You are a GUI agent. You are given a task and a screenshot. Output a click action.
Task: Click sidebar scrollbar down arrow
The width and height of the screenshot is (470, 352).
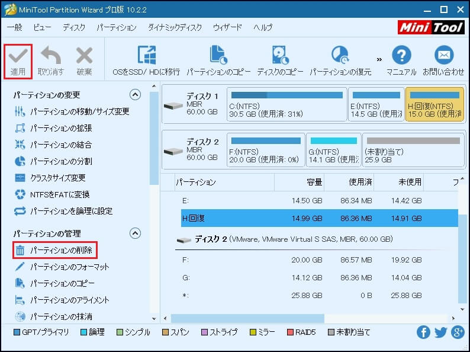[x=154, y=319]
